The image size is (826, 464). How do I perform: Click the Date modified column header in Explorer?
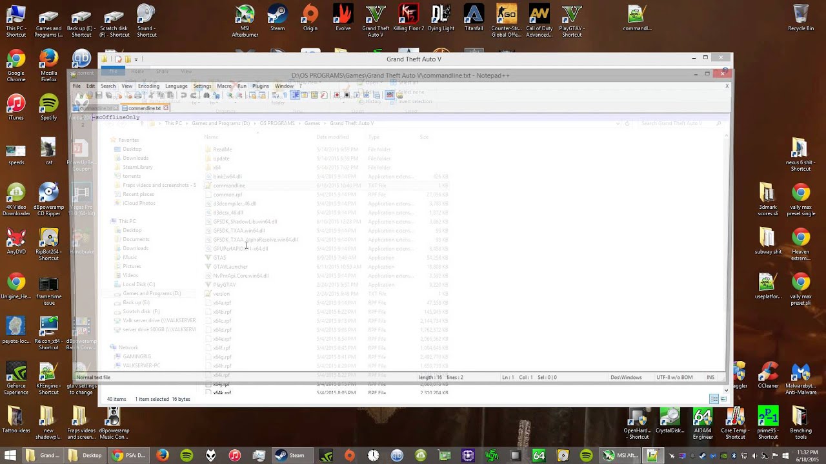(x=332, y=137)
